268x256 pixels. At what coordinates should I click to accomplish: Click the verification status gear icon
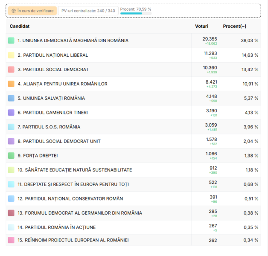coord(14,11)
